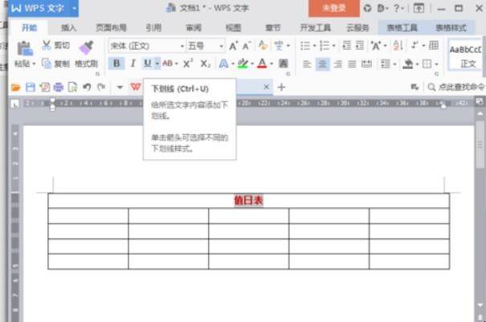Viewport: 486px width, 322px height.
Task: Open 引用 ribbon tab
Action: point(153,28)
